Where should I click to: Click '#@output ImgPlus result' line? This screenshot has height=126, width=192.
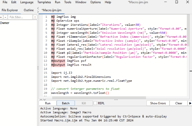pos(71,65)
